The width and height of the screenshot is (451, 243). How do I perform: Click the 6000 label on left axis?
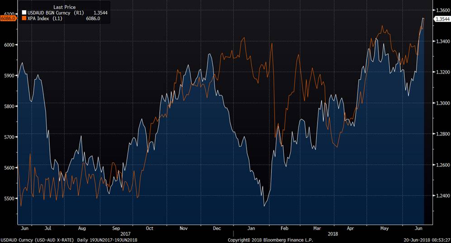(x=9, y=45)
